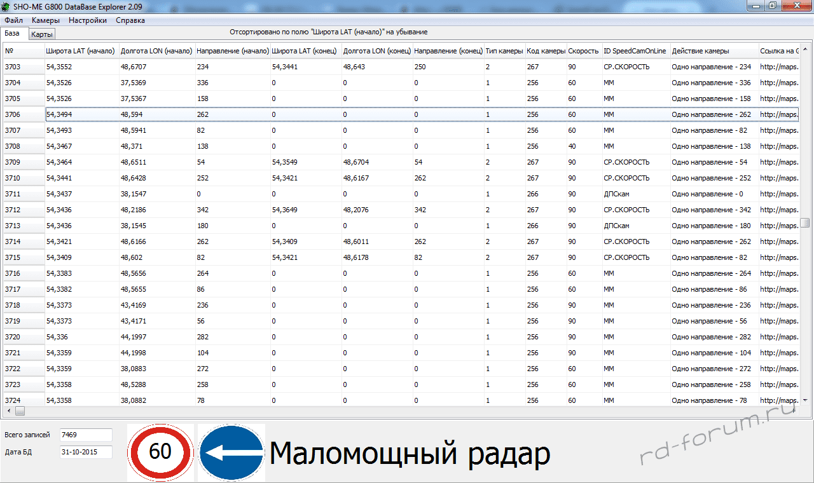
Task: Open the Настройки menu
Action: 88,20
